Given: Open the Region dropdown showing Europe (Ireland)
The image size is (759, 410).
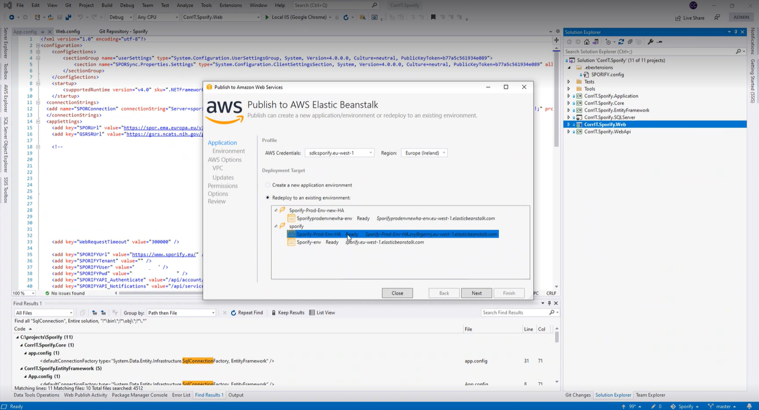Looking at the screenshot, I should [424, 153].
